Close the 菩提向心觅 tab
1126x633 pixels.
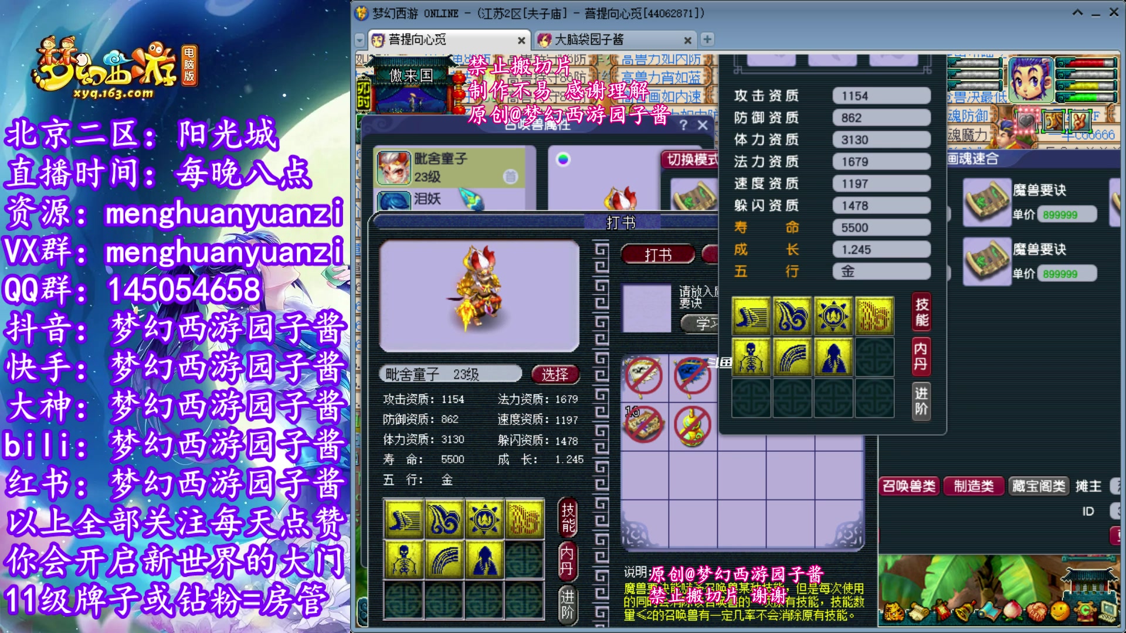point(521,40)
